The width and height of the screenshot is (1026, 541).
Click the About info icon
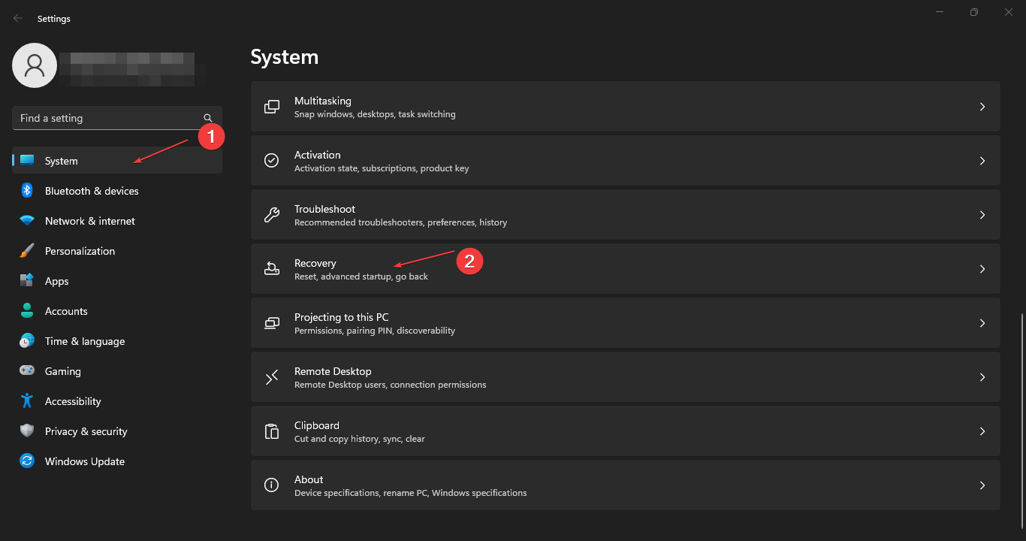[272, 485]
